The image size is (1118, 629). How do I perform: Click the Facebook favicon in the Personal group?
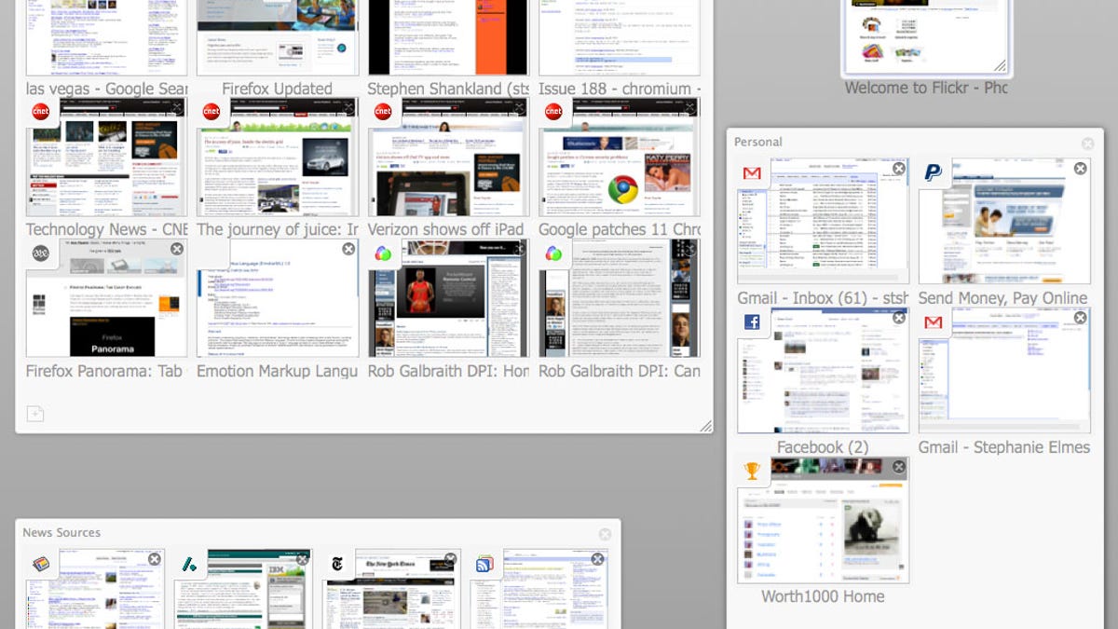[753, 322]
